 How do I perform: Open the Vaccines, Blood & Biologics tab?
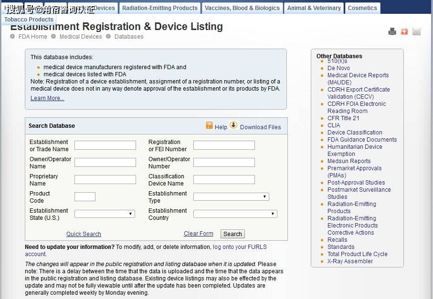pyautogui.click(x=242, y=8)
